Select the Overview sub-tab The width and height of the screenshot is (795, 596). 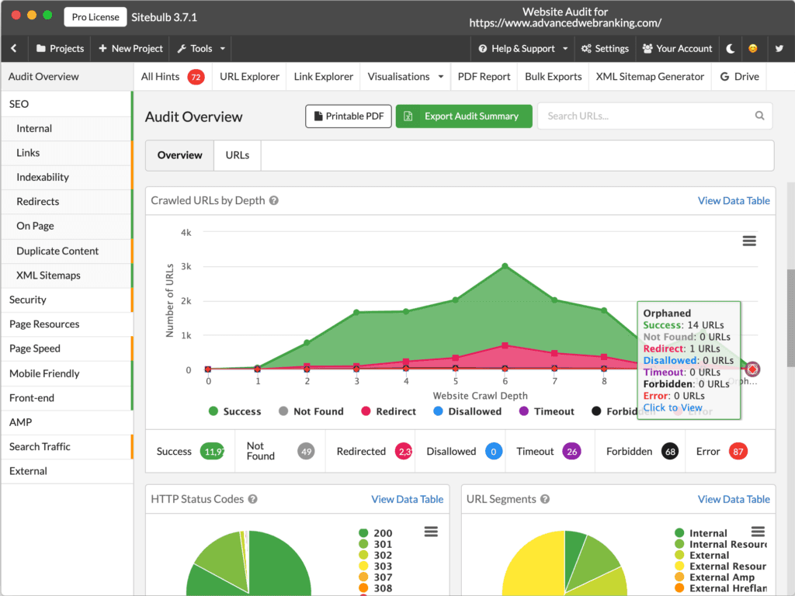pyautogui.click(x=179, y=155)
